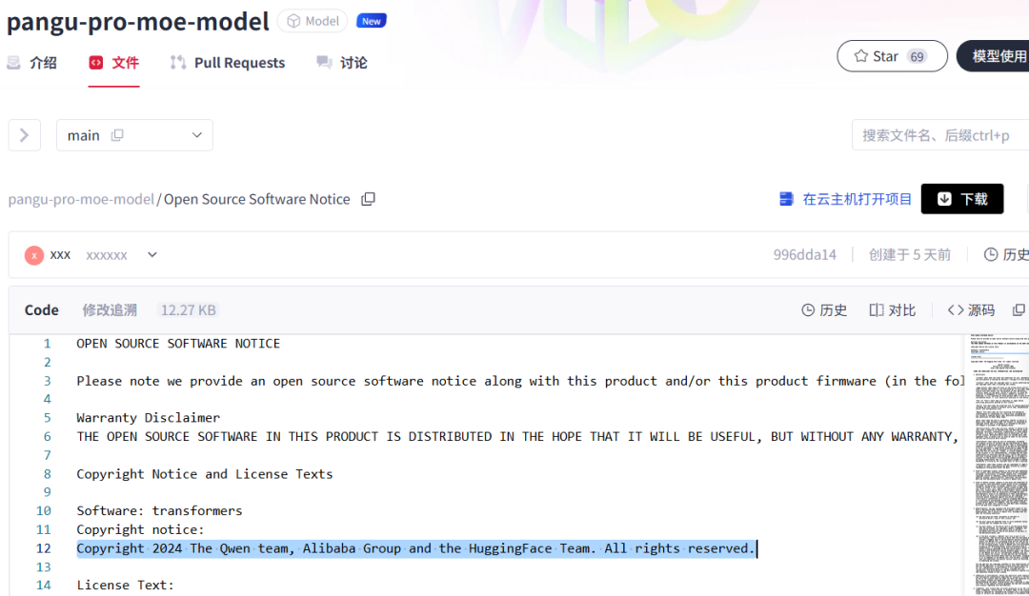Open the Pull Requests tab

tap(227, 62)
